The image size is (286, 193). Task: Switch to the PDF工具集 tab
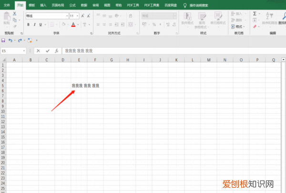(x=152, y=5)
